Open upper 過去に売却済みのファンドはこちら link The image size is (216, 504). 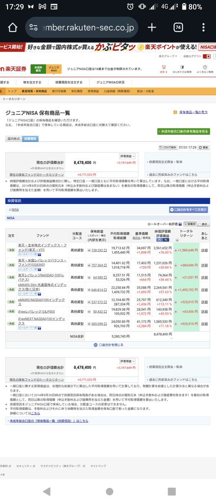(x=173, y=174)
